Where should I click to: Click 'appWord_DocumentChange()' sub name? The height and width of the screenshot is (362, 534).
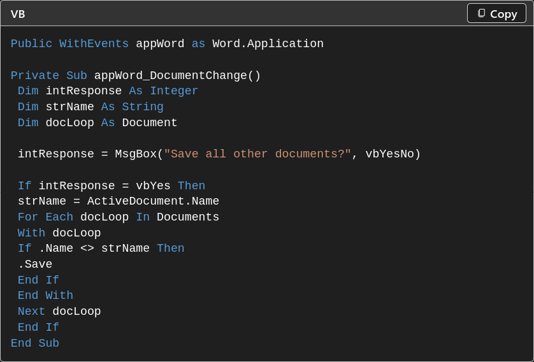point(177,75)
